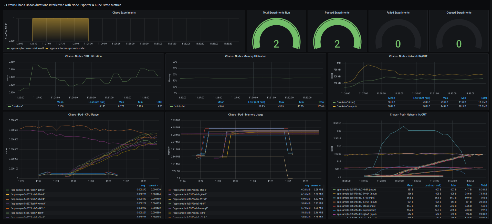
Task: Toggle "minikube" (output) series in Node Network legend
Action: (347, 106)
